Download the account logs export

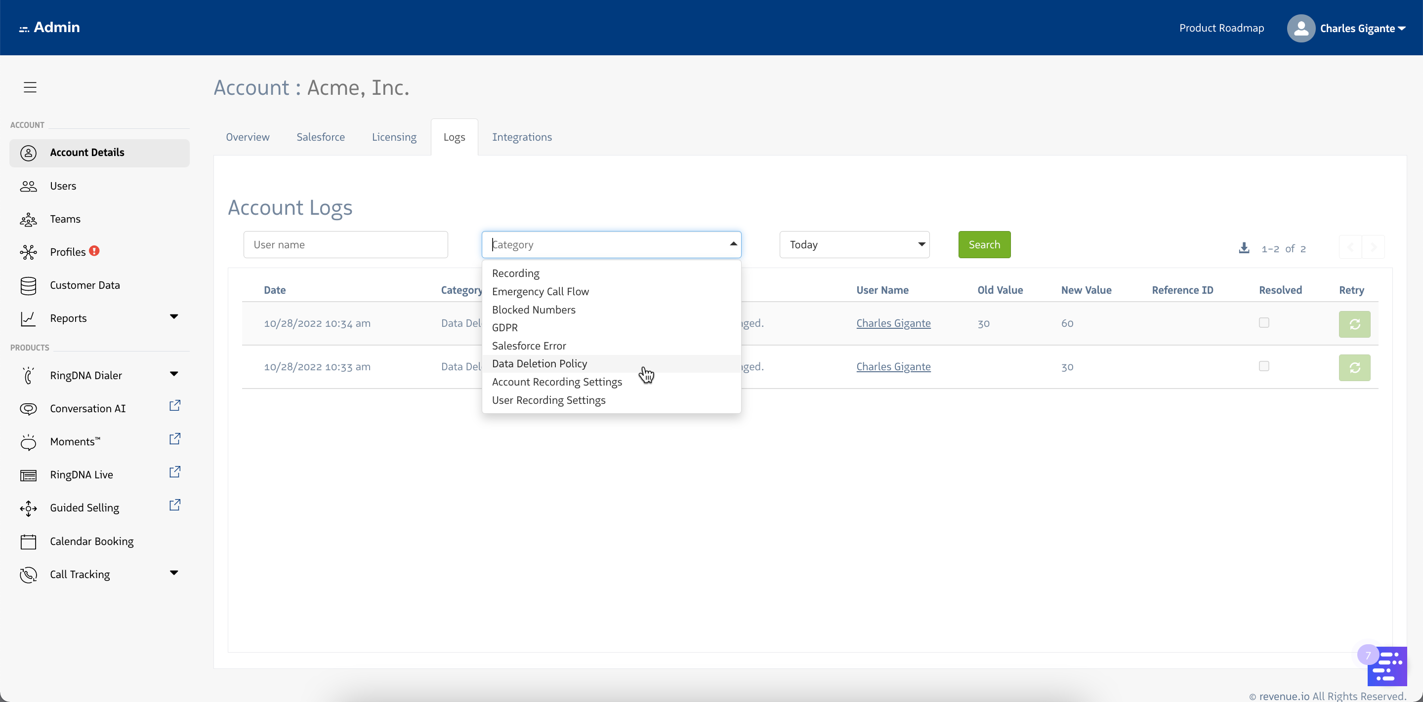(1244, 248)
